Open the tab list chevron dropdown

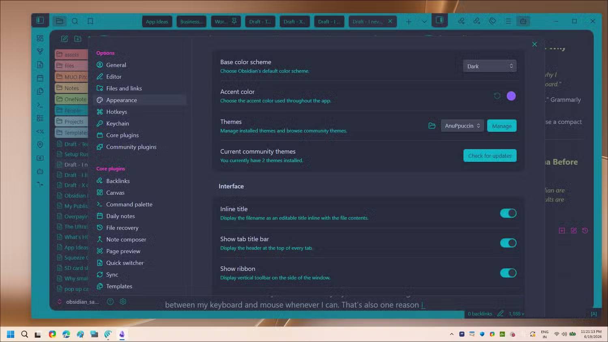coord(424,21)
